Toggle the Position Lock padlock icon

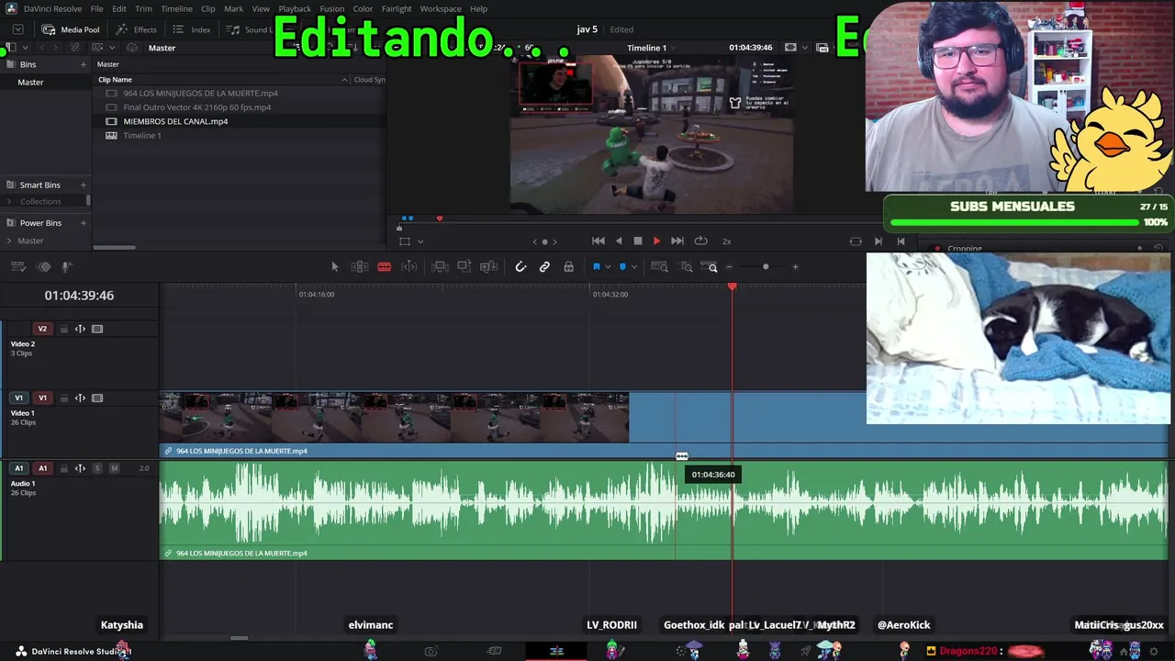(569, 267)
